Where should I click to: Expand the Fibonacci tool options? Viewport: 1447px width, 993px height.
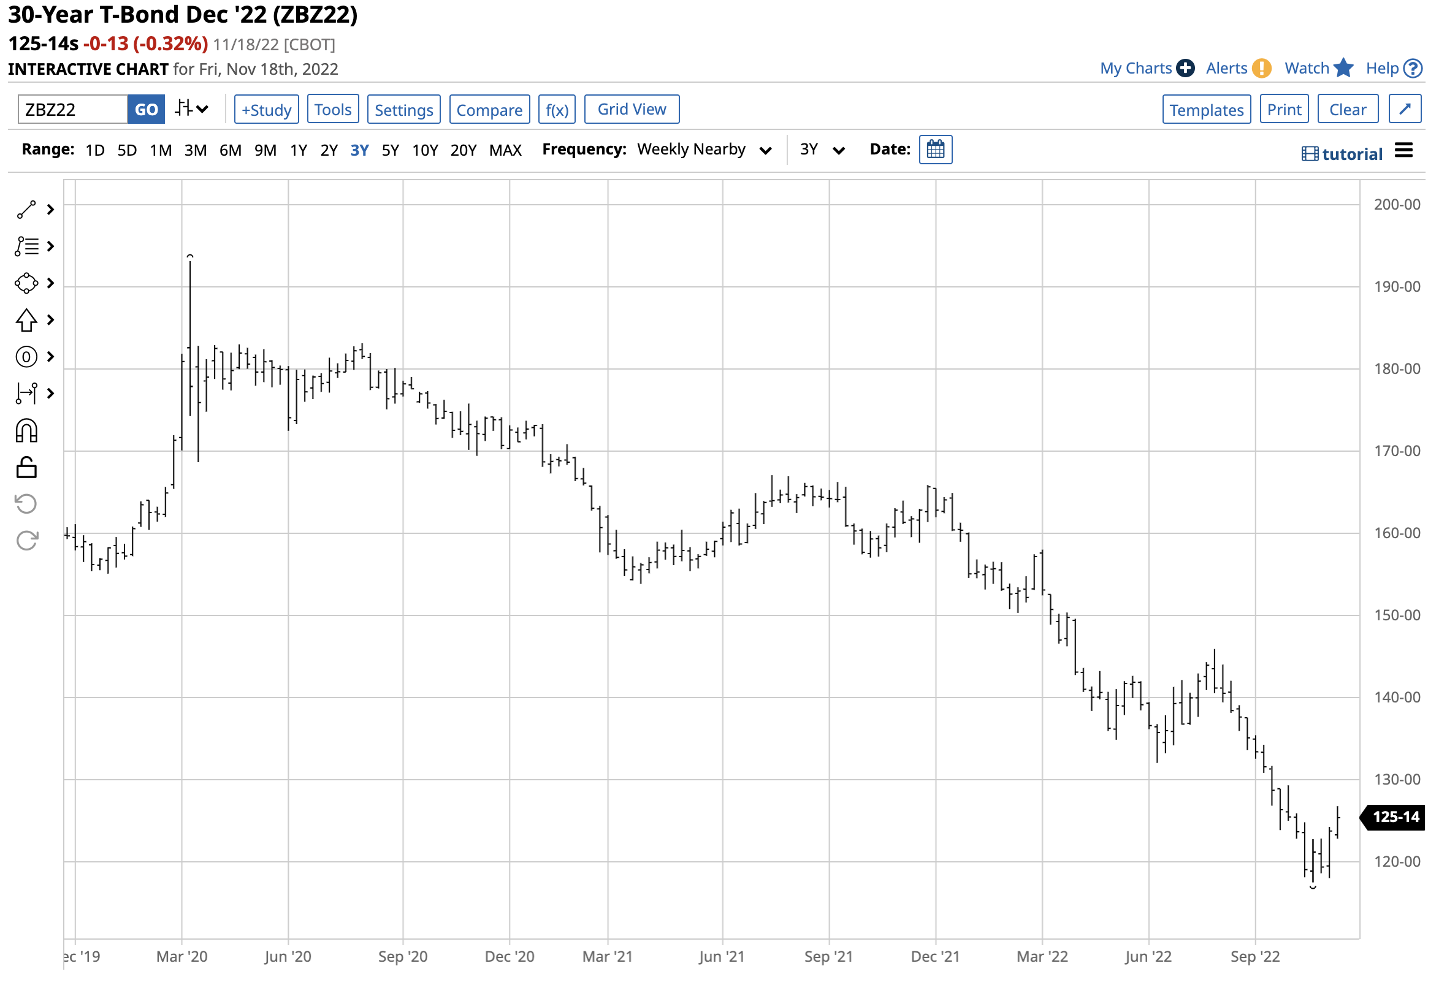(x=51, y=357)
